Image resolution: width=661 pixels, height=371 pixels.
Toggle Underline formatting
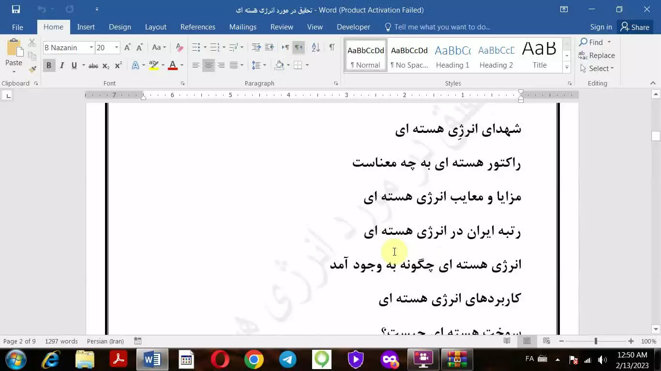(74, 65)
